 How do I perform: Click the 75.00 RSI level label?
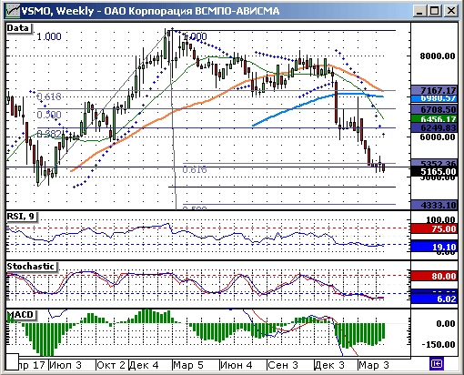coord(434,228)
